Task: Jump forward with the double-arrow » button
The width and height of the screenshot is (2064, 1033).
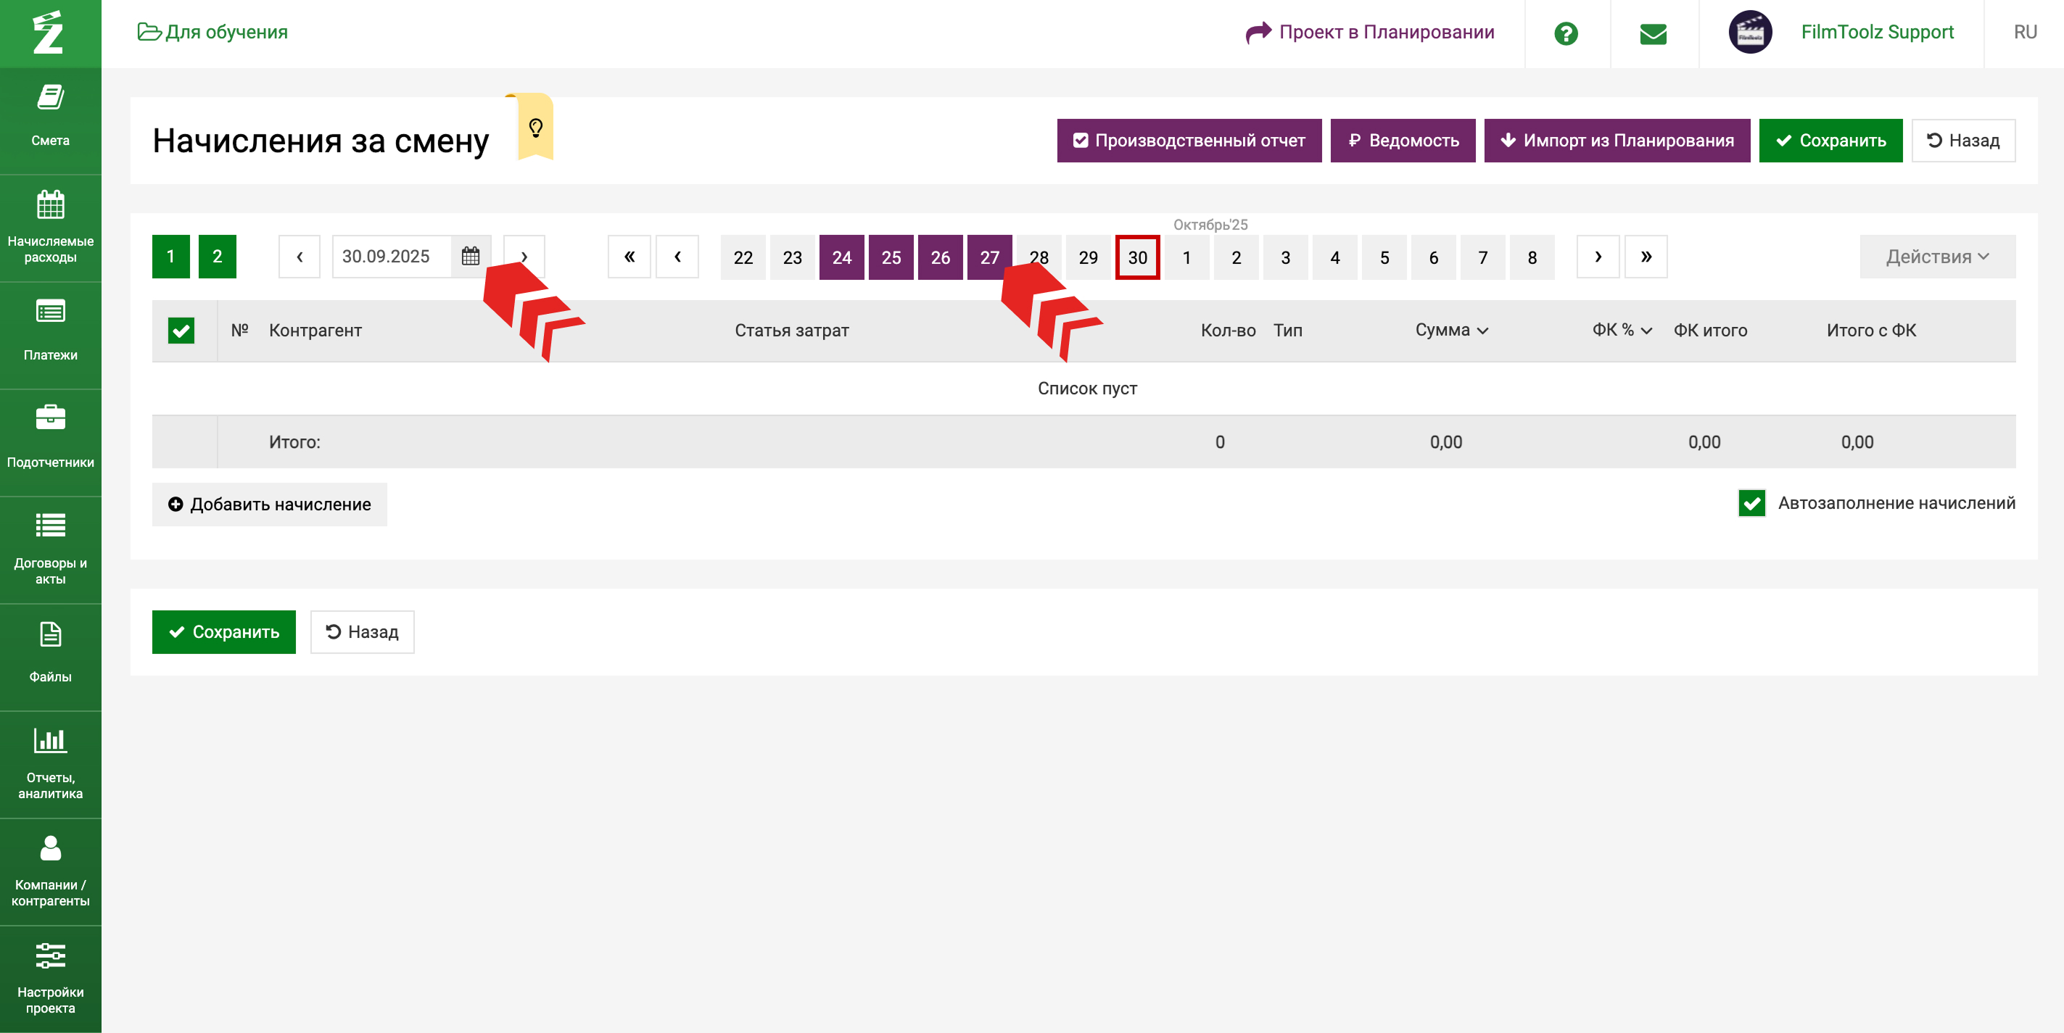Action: 1646,256
